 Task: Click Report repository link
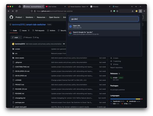click(116, 68)
